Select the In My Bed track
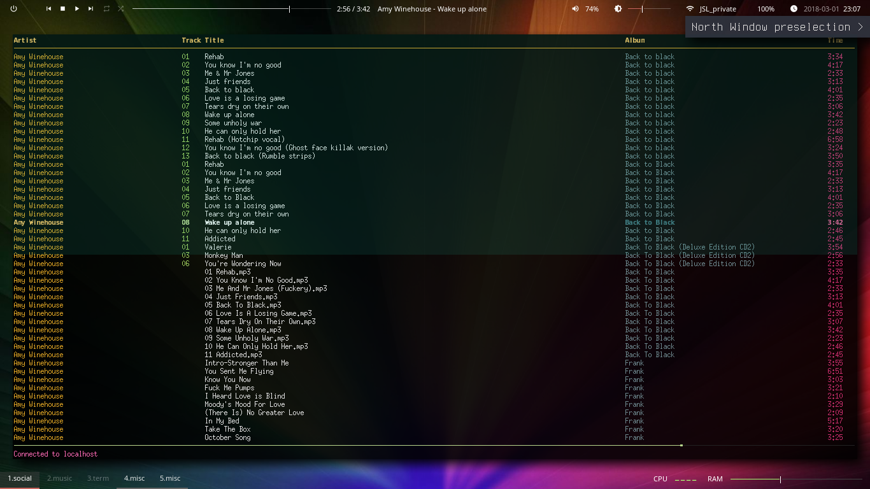 coord(222,421)
